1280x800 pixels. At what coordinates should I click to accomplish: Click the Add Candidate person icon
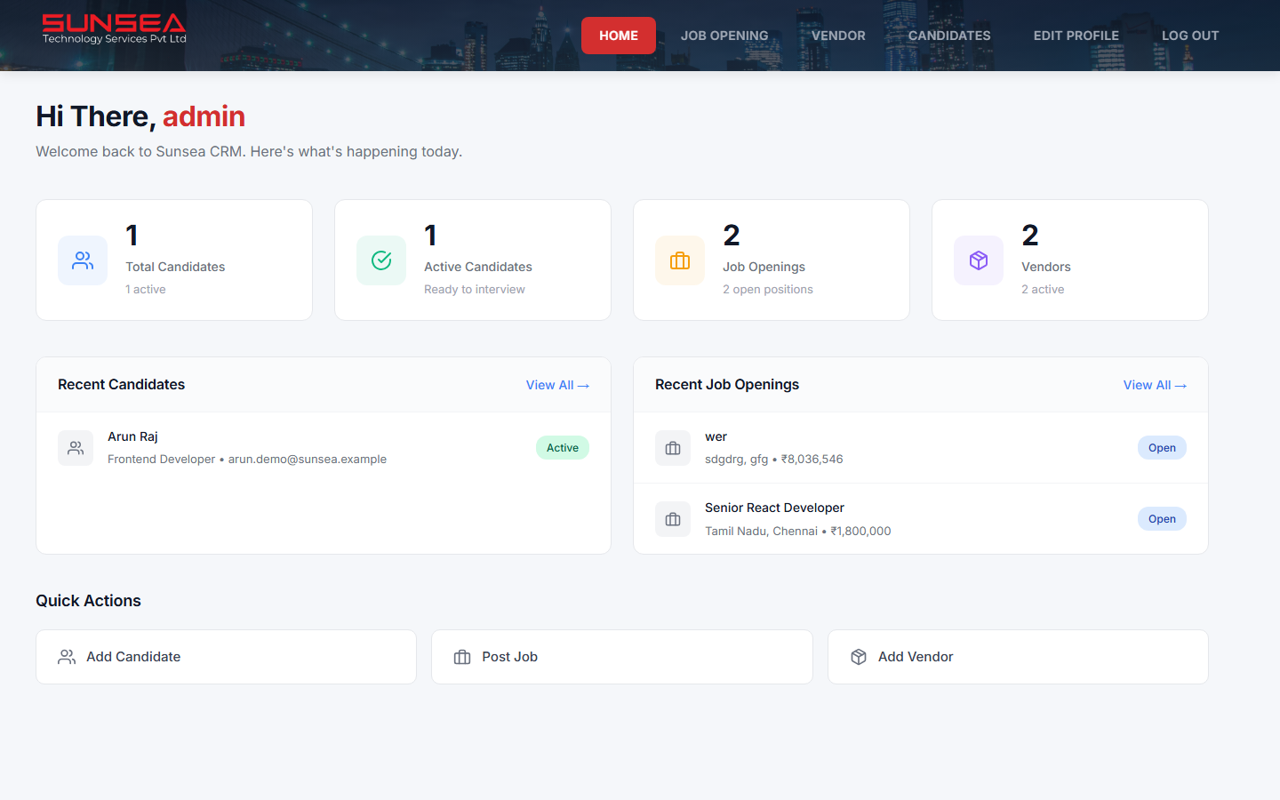(67, 657)
